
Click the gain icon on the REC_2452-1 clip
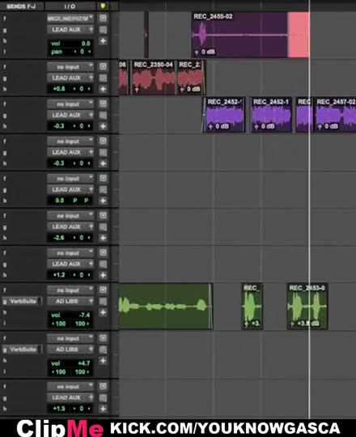click(x=256, y=126)
